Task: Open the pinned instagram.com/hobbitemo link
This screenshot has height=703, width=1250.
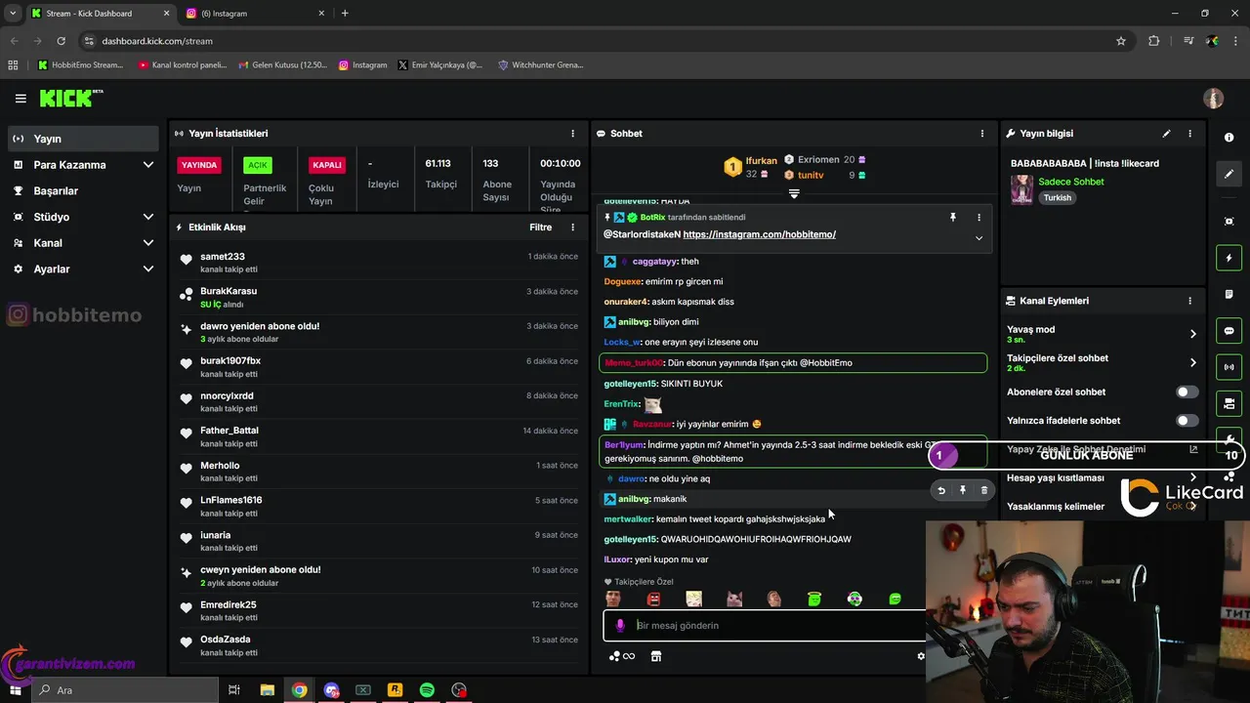Action: [x=760, y=235]
